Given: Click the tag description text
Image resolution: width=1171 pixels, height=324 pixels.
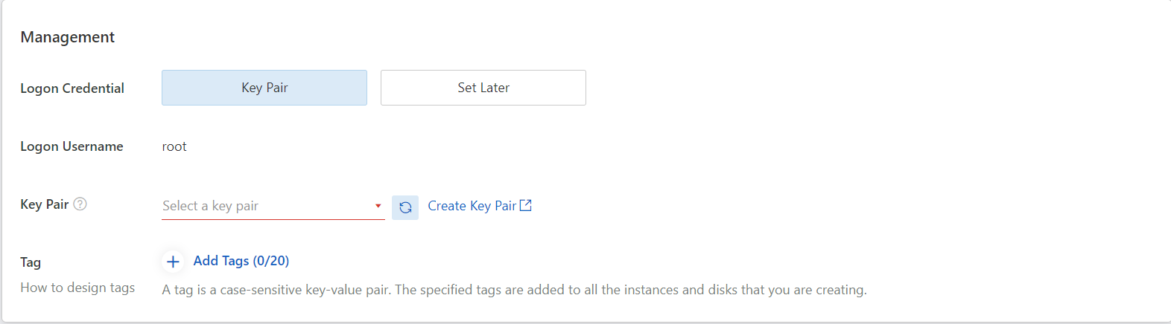Looking at the screenshot, I should click(514, 290).
